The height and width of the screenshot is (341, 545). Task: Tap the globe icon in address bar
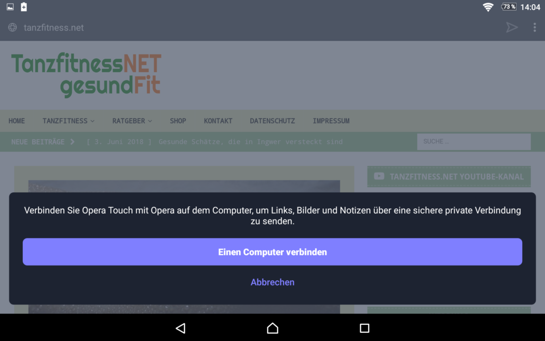(x=12, y=28)
